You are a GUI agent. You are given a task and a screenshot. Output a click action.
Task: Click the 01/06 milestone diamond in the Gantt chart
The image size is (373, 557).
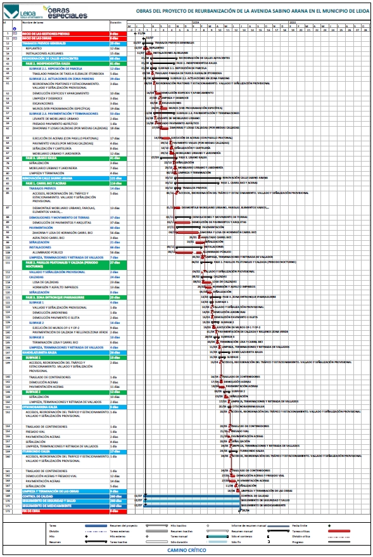(x=136, y=34)
